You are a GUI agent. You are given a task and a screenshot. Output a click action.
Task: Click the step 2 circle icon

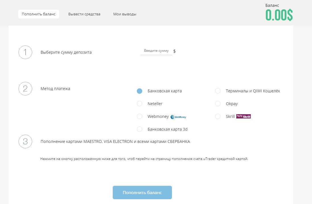pos(25,89)
